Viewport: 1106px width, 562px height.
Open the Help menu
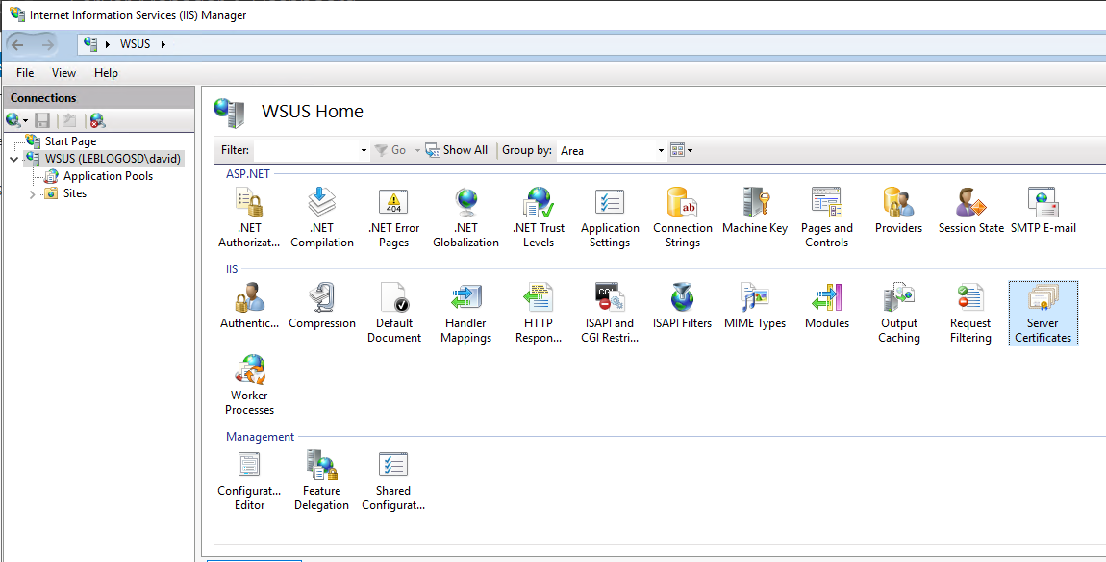tap(106, 72)
